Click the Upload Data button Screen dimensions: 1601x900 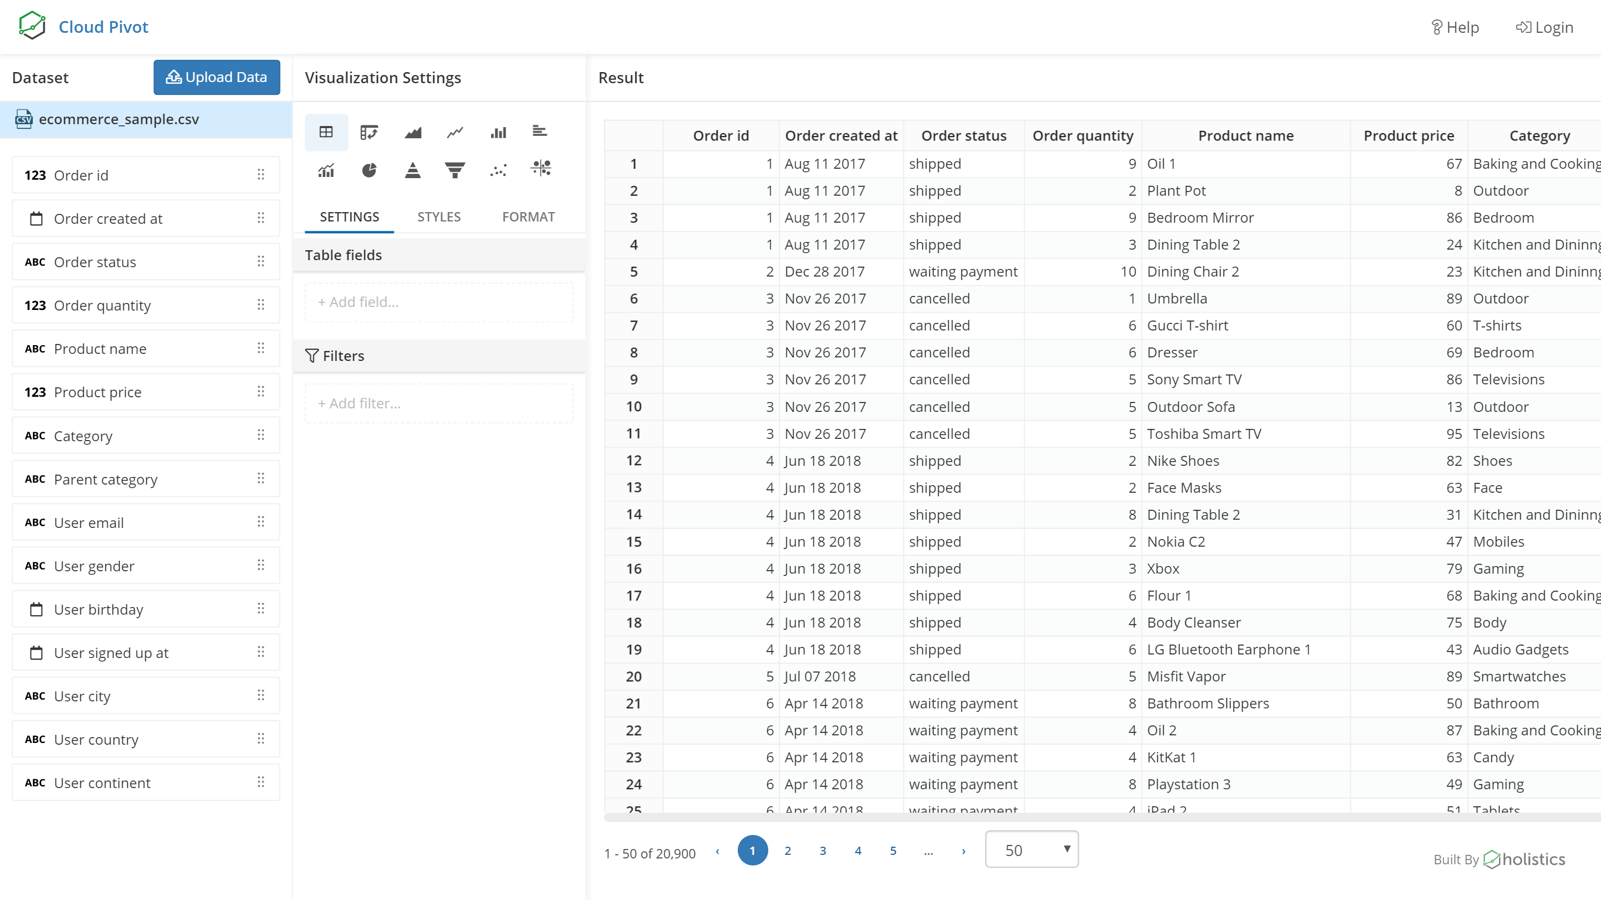pyautogui.click(x=216, y=77)
